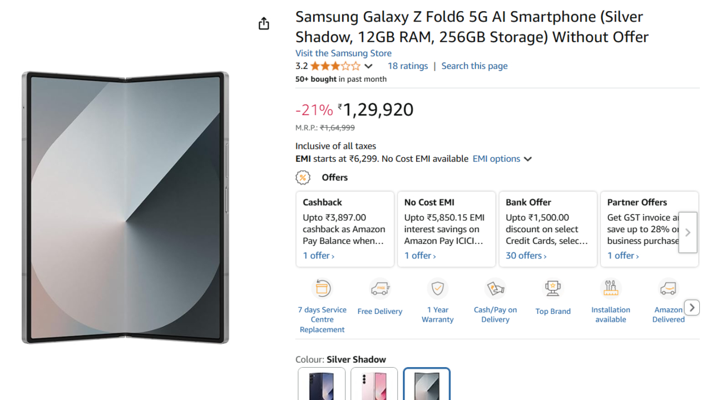Click the Galaxy Z Fold6 product image
This screenshot has height=400, width=712.
125,207
